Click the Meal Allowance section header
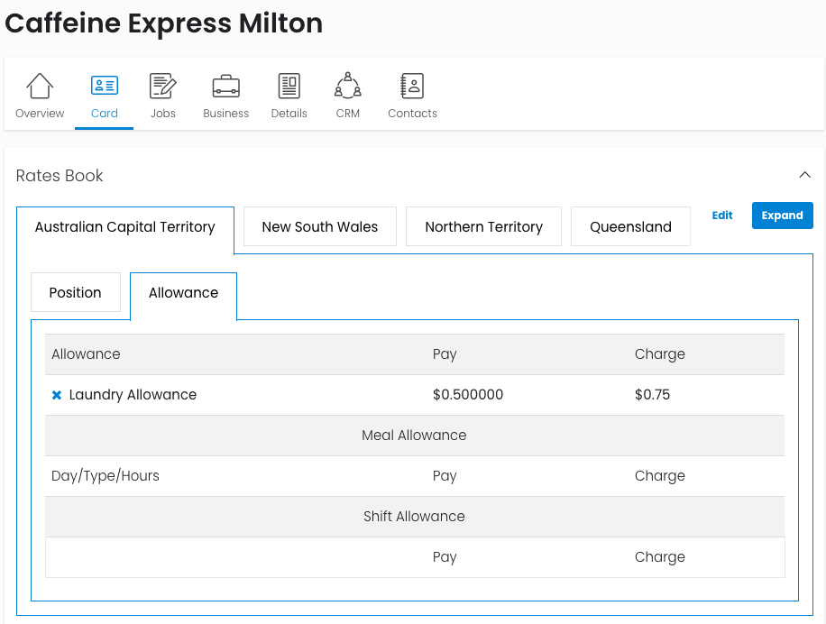 (x=414, y=436)
